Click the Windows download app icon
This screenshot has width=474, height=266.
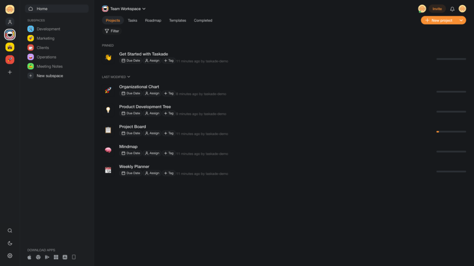(x=56, y=257)
